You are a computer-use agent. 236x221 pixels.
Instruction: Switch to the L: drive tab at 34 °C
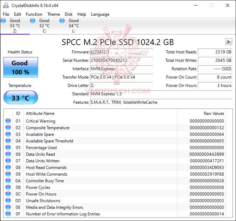[74, 25]
